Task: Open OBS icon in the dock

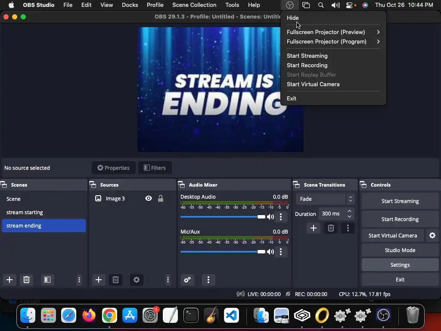Action: pos(383,315)
